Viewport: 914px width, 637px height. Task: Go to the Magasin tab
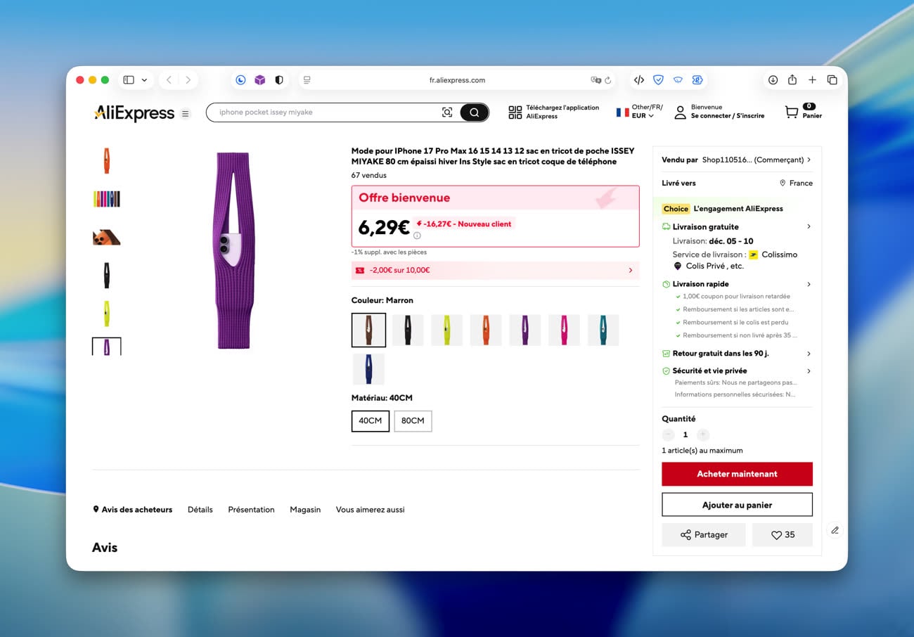(305, 510)
